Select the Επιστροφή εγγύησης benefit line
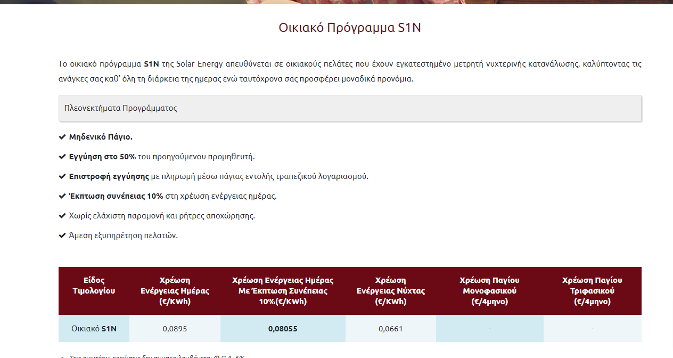This screenshot has width=673, height=358. [x=219, y=176]
